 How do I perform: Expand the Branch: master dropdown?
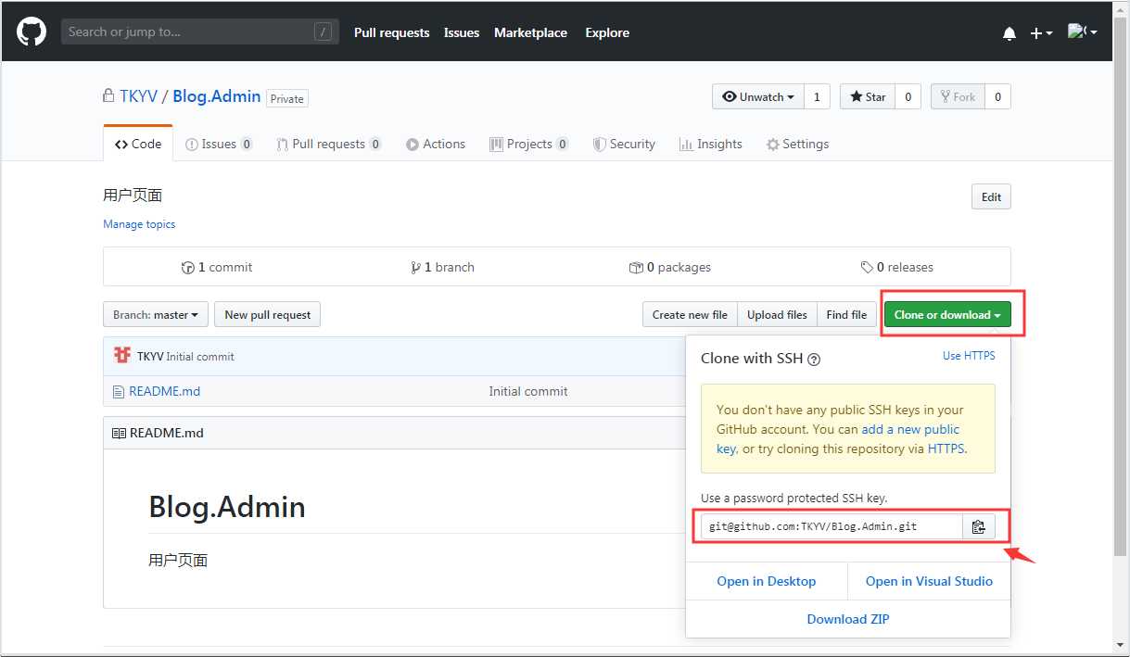[156, 314]
